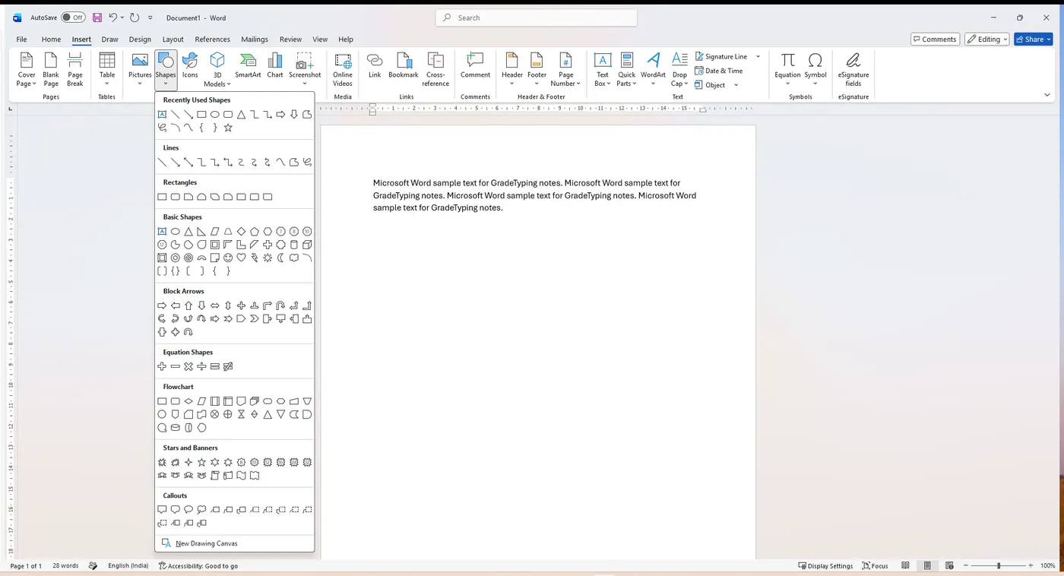Select the 4-point star in Stars and Banners

point(188,462)
